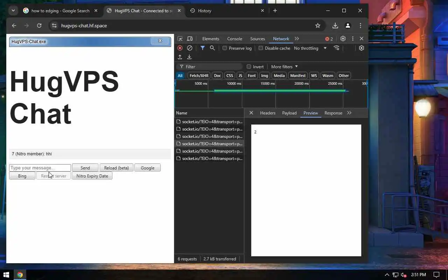Filter requests by Doc
Screen dimensions: 448x280
[x=217, y=76]
